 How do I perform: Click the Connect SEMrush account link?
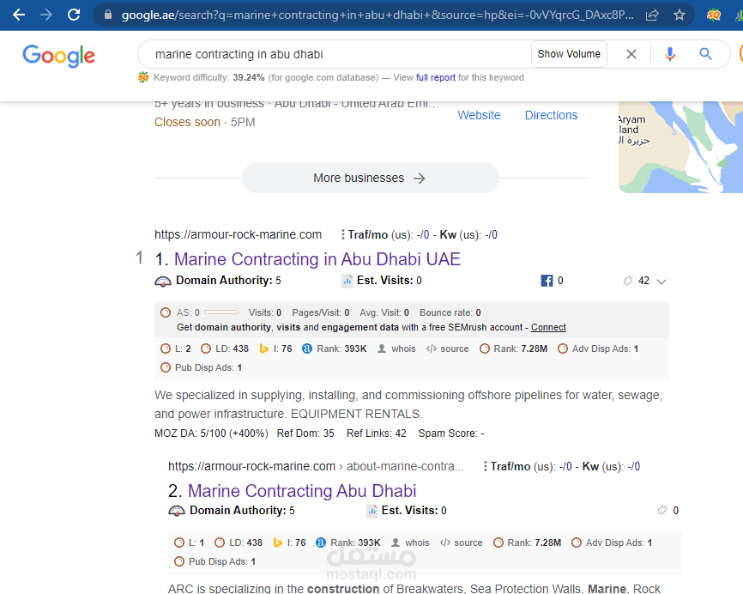548,327
